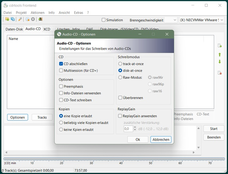Image resolution: width=228 pixels, height=174 pixels.
Task: Open the NECVMWar drive selection dropdown
Action: click(202, 20)
